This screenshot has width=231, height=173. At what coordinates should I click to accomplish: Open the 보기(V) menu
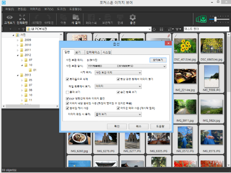coord(49,9)
